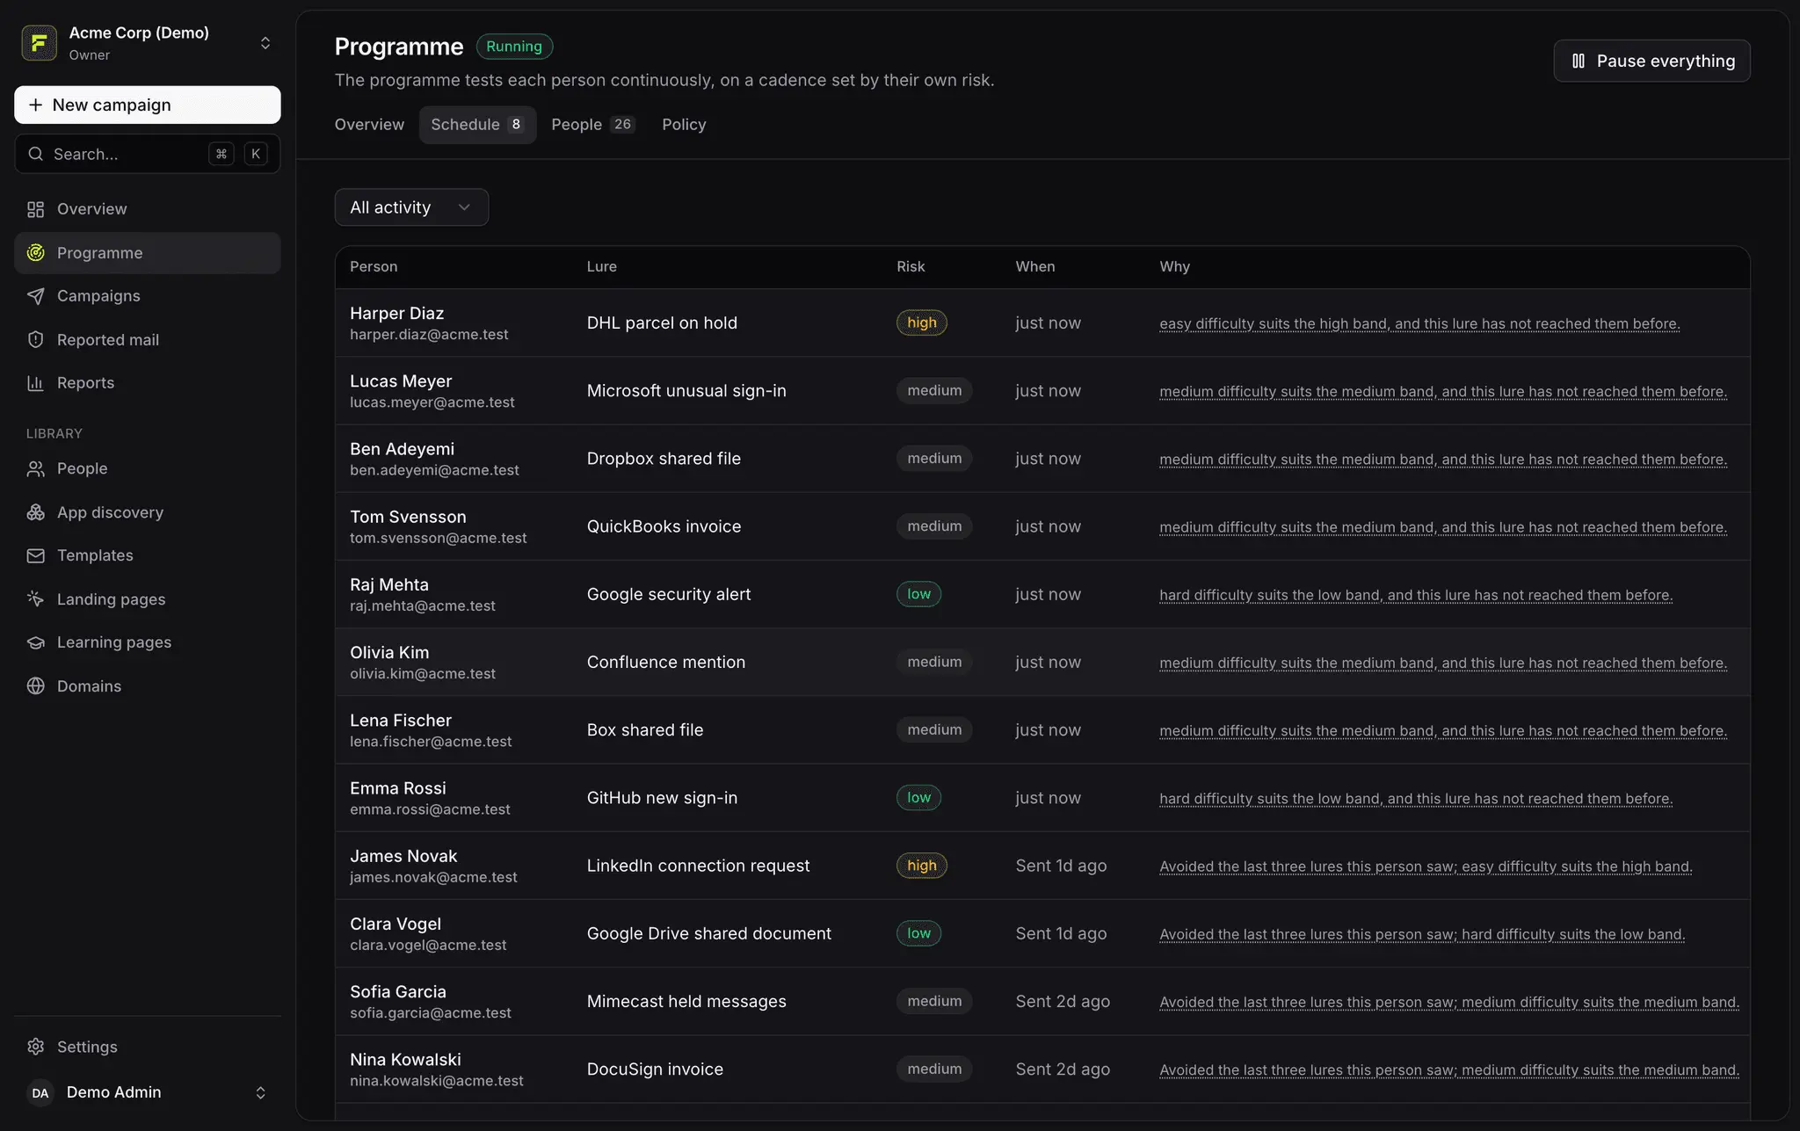Click medium badge in Lucas Meyer row
This screenshot has height=1131, width=1800.
(x=934, y=390)
